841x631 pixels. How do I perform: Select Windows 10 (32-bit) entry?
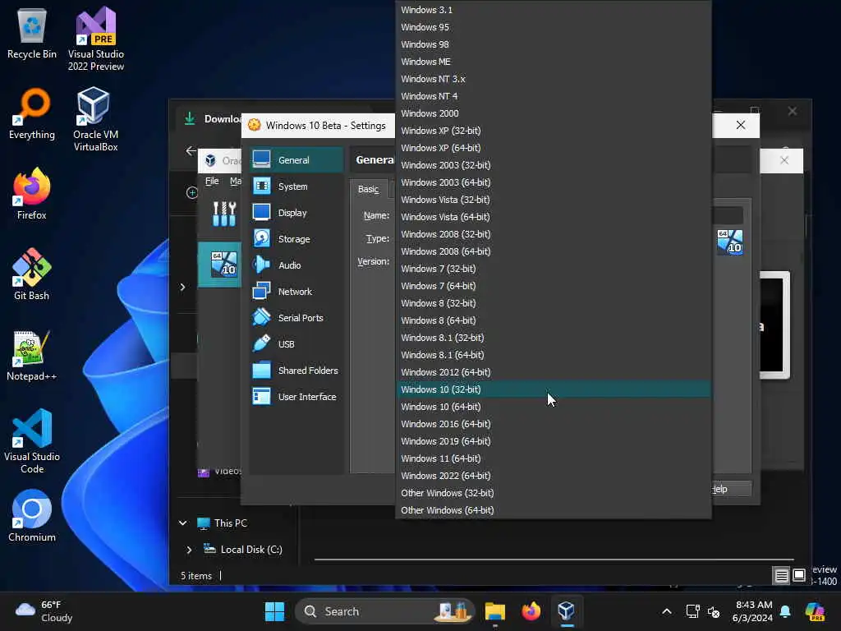[x=554, y=389]
